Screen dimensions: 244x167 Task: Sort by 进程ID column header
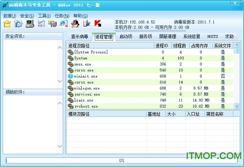click(x=163, y=46)
